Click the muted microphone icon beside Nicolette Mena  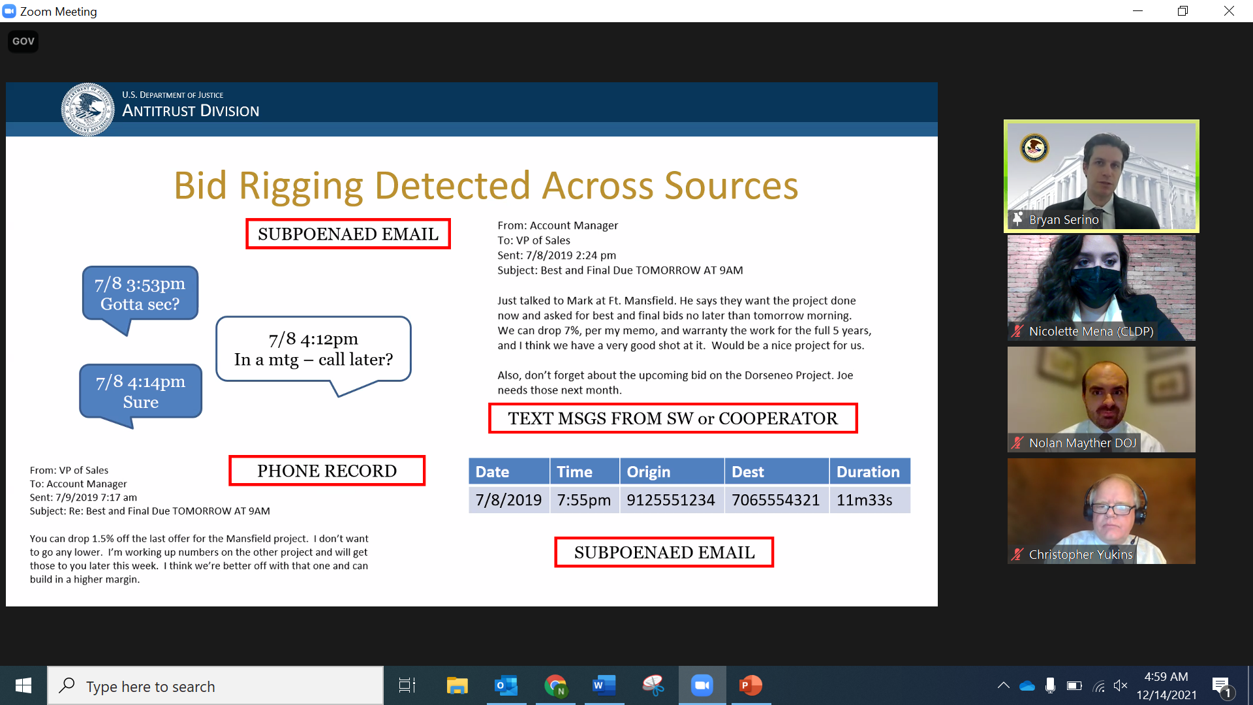[x=1017, y=331]
